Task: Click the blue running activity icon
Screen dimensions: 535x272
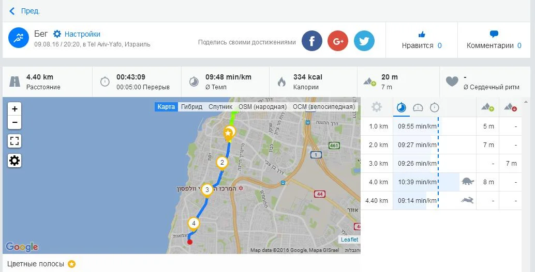Action: (19, 38)
